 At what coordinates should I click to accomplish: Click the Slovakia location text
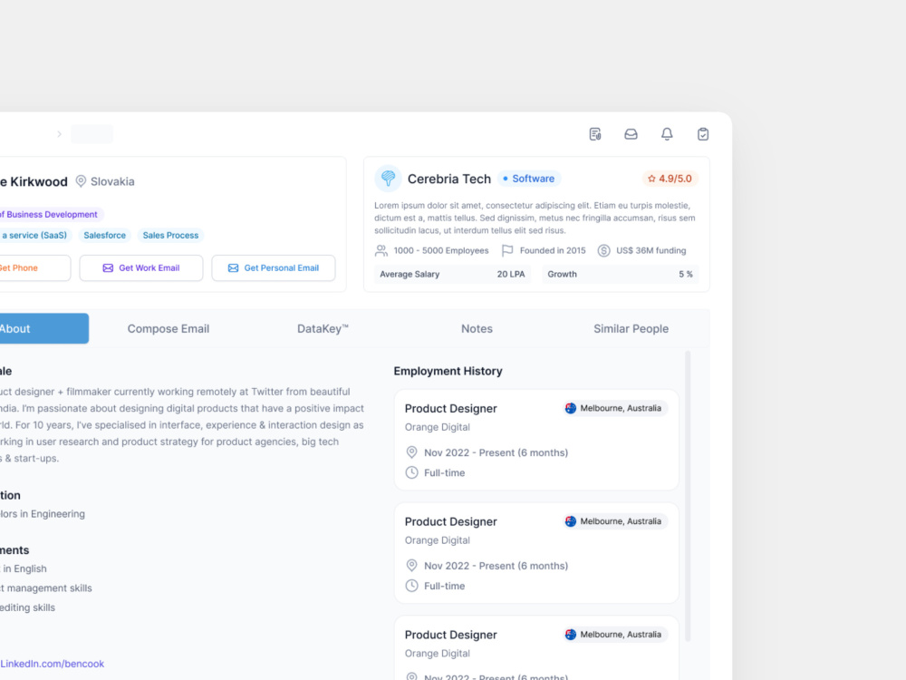click(112, 181)
